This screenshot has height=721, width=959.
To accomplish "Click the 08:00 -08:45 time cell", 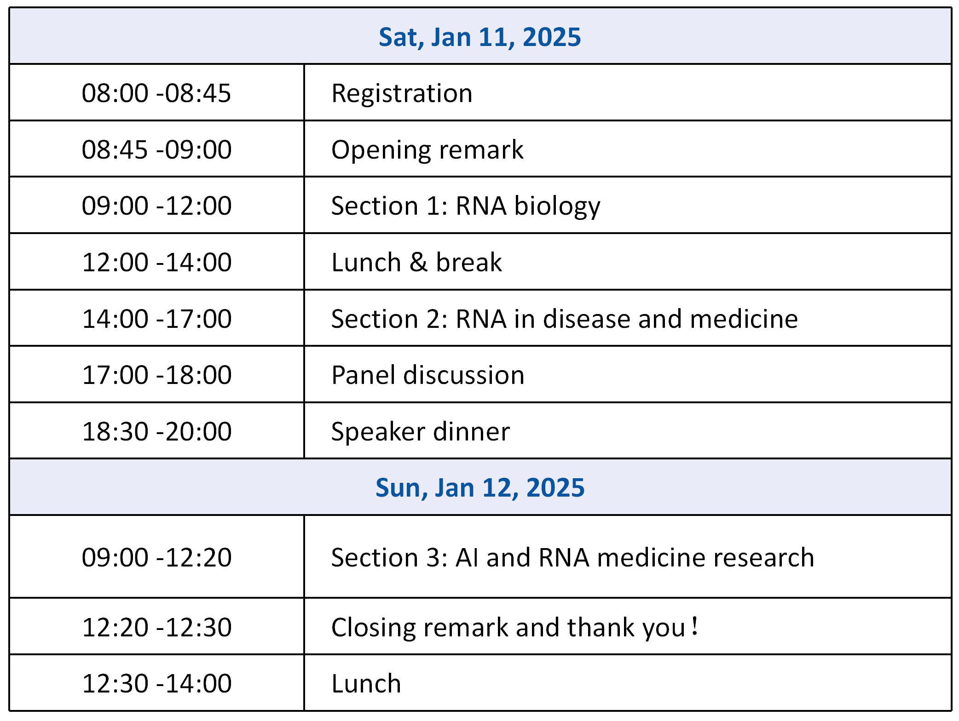I will coord(156,93).
